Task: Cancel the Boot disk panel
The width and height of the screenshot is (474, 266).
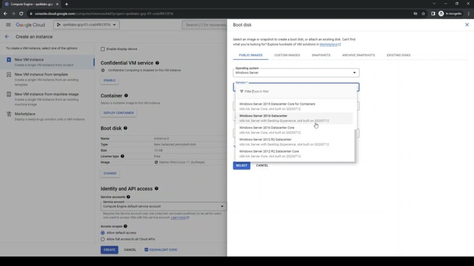Action: [262, 165]
